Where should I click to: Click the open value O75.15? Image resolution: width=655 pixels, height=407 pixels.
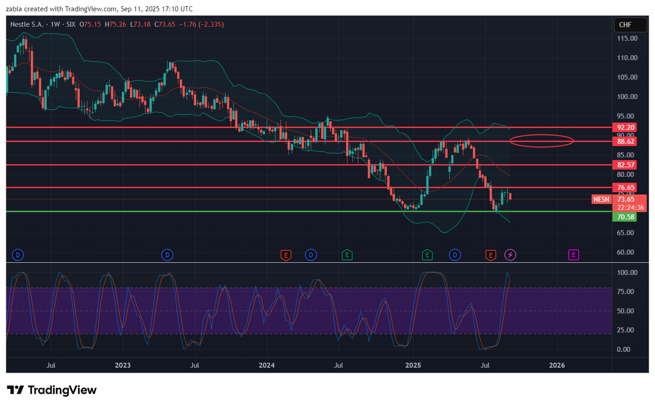point(90,24)
